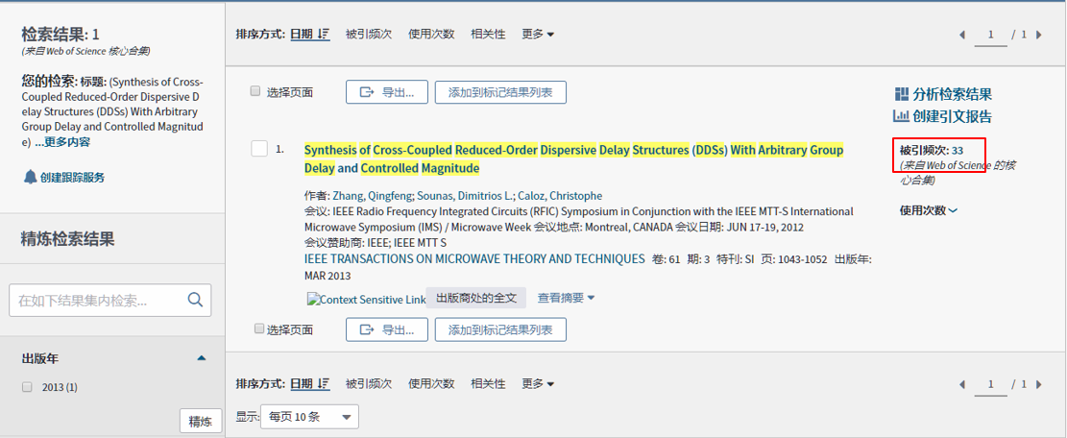
Task: Click next page arrow at bottom pagination
Action: click(1039, 384)
